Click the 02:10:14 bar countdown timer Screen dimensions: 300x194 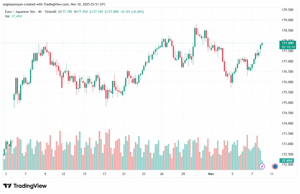pos(287,47)
